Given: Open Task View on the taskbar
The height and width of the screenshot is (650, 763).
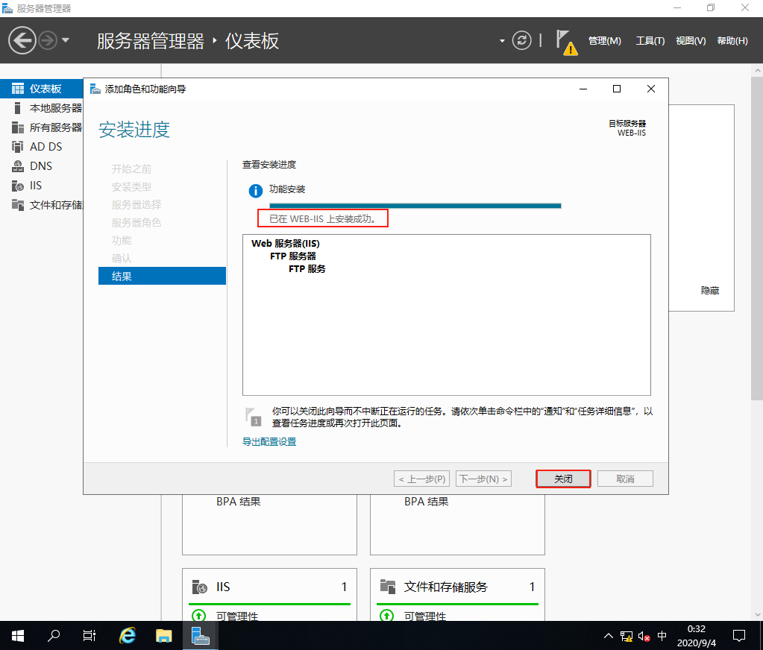Looking at the screenshot, I should point(90,635).
